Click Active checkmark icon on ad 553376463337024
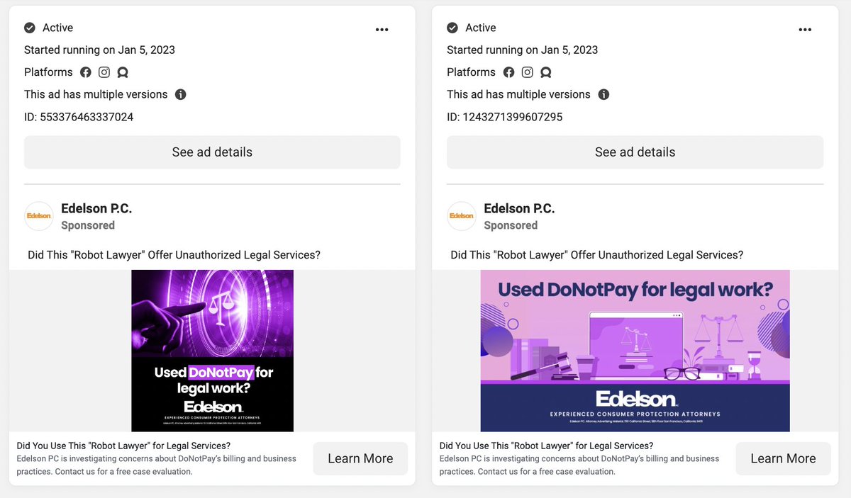Screen dimensions: 851x498 (x=30, y=28)
